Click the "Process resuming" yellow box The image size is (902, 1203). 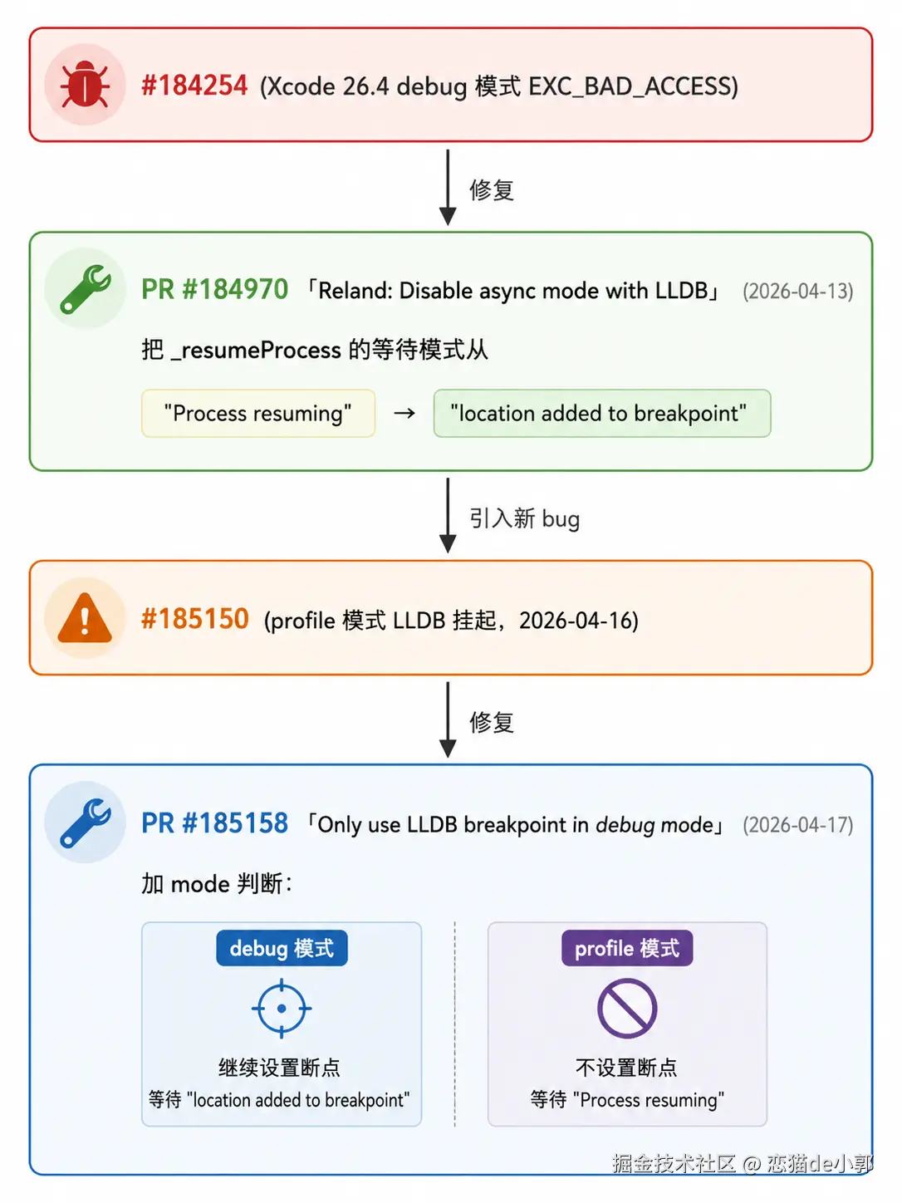258,413
